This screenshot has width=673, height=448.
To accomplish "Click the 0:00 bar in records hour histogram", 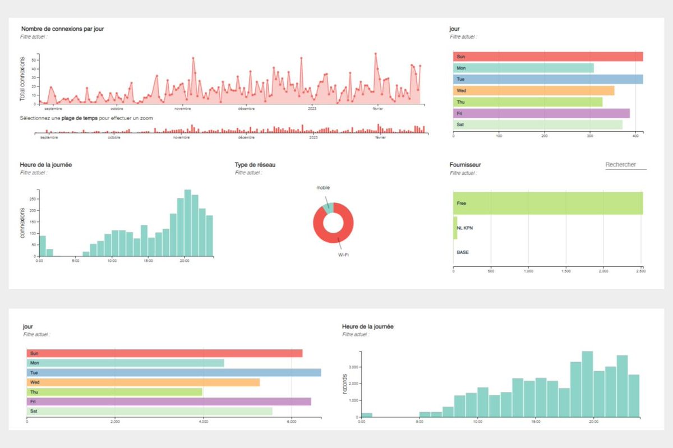I will (x=367, y=415).
